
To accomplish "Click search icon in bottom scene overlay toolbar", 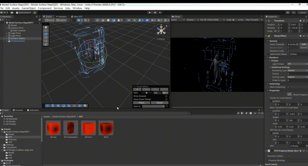I will pyautogui.click(x=74, y=106).
